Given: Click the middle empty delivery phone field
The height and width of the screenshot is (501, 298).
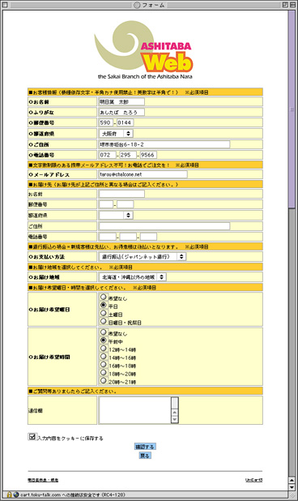Looking at the screenshot, I should coord(128,237).
